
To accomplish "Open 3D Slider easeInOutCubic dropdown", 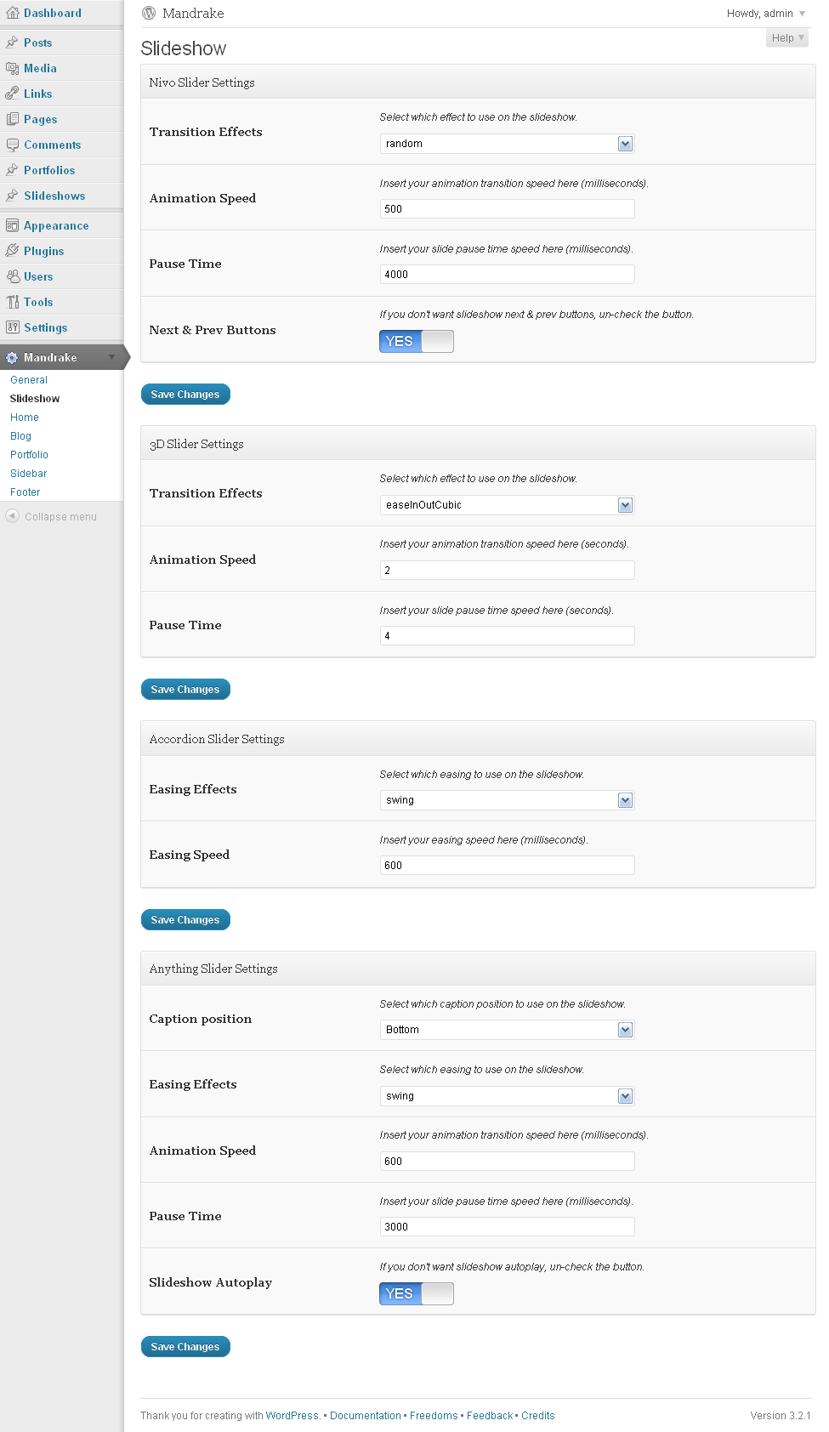I will 507,505.
